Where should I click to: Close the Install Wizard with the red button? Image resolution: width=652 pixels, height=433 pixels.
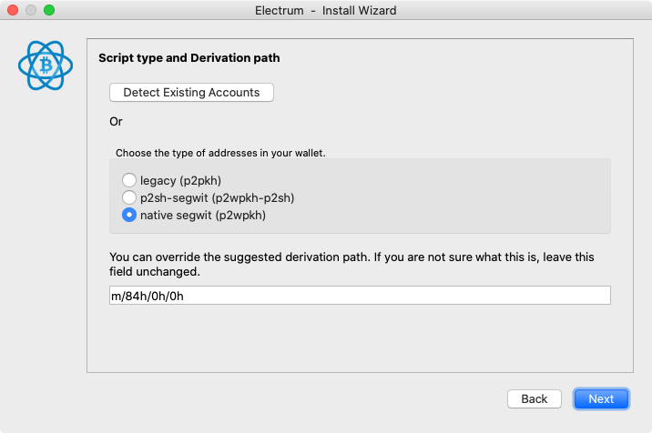tap(13, 10)
